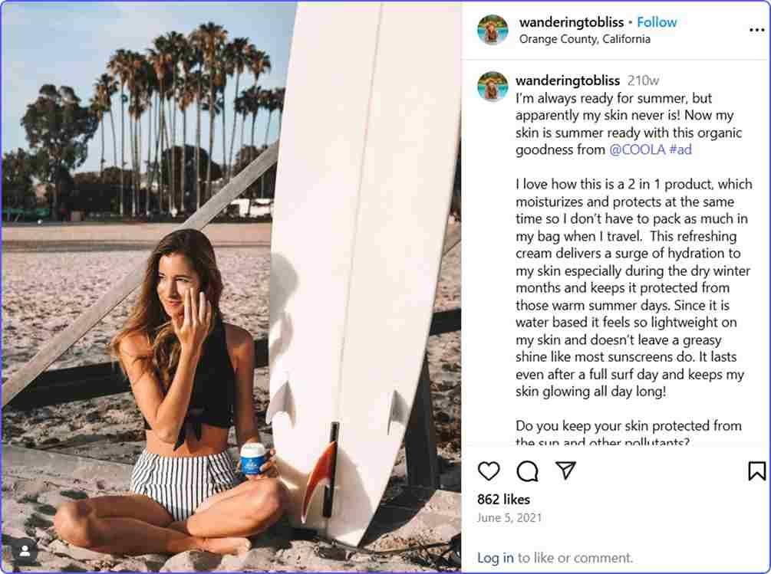Open the Orange County, California location
Screen dimensions: 771x574
click(585, 39)
